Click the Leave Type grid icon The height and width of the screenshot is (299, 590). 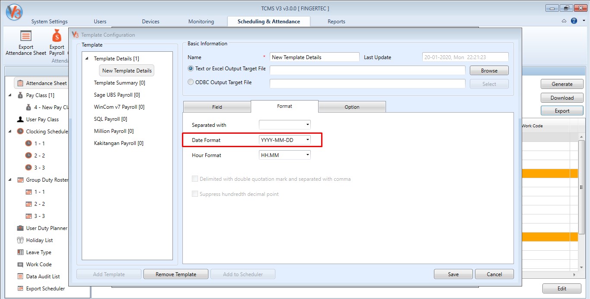[20, 252]
